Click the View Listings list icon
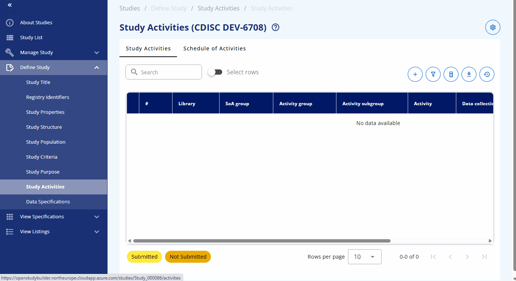Image resolution: width=516 pixels, height=281 pixels. click(x=10, y=232)
